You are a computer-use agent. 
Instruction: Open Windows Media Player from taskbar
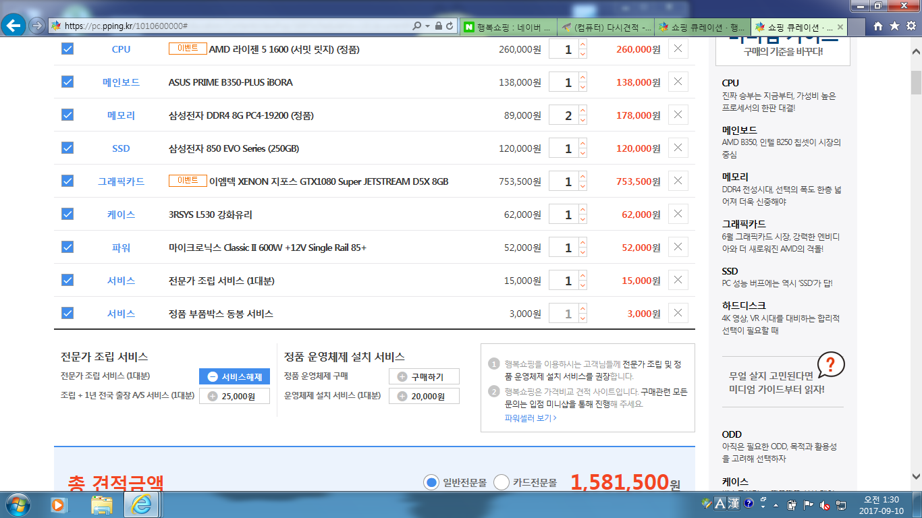59,504
